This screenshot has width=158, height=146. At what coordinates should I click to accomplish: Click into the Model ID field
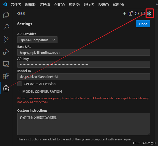click(84, 77)
